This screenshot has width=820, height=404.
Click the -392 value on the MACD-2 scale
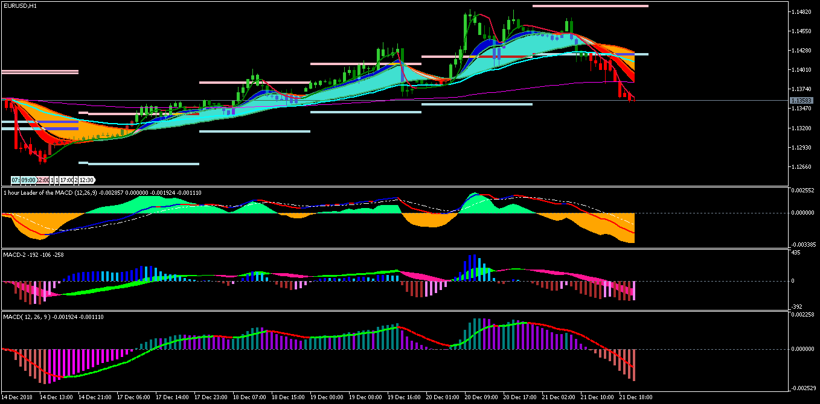[x=797, y=307]
